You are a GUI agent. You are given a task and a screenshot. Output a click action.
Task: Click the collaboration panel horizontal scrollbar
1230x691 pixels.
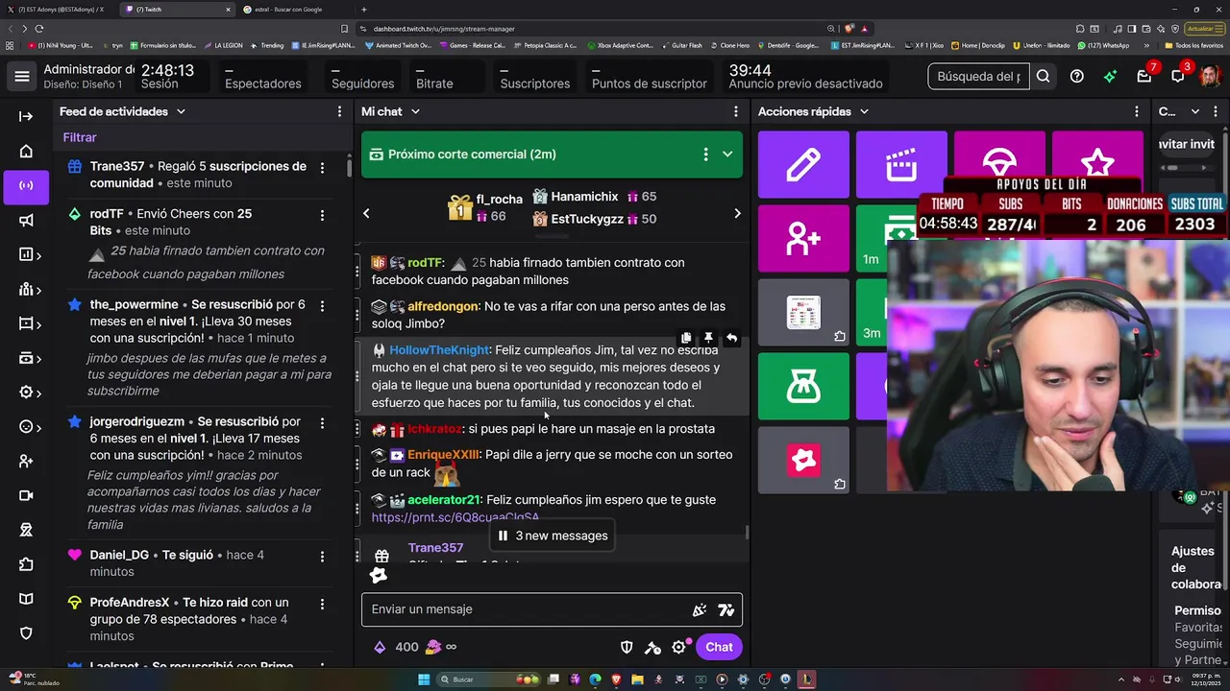1170,168
